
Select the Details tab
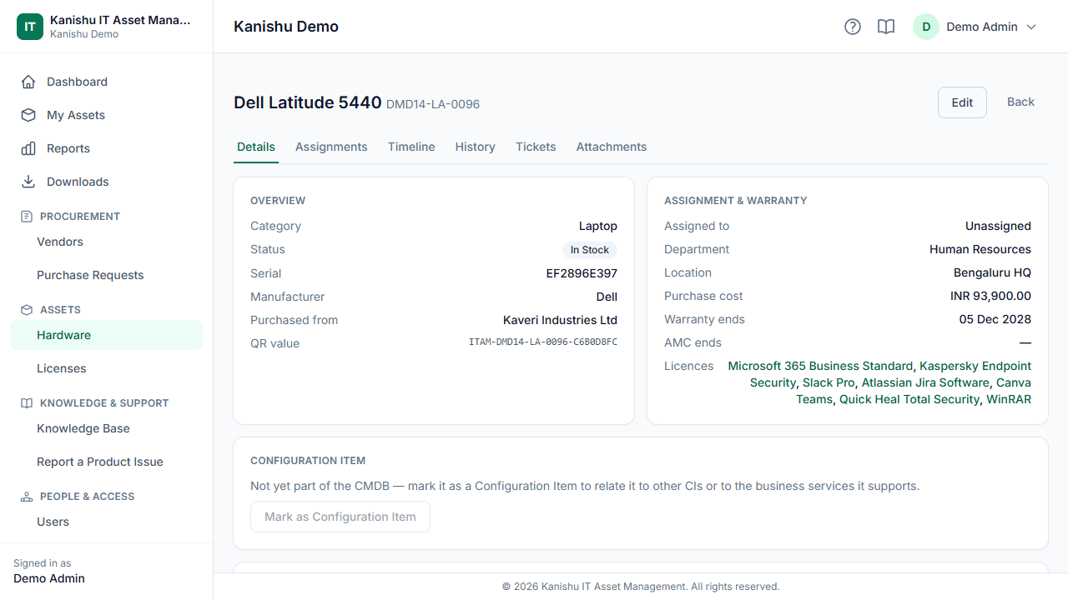coord(256,147)
